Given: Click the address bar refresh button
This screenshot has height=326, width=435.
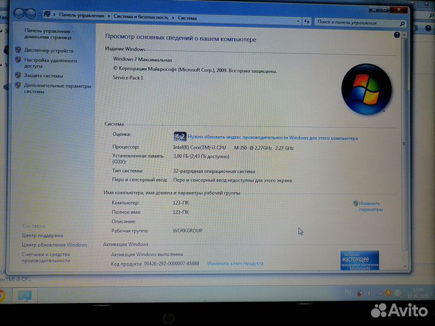Looking at the screenshot, I should click(306, 21).
